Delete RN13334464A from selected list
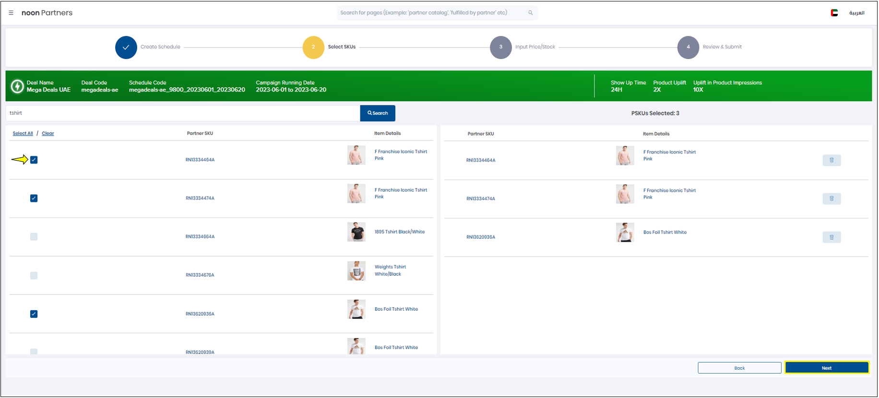This screenshot has width=879, height=398. (831, 160)
